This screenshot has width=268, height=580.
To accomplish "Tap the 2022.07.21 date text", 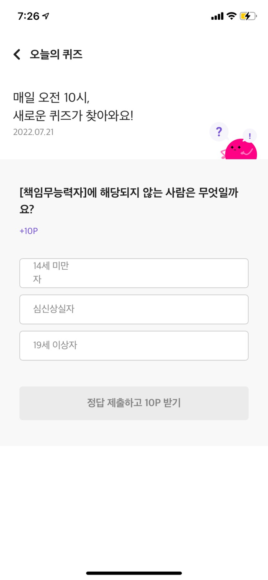I will click(x=33, y=132).
